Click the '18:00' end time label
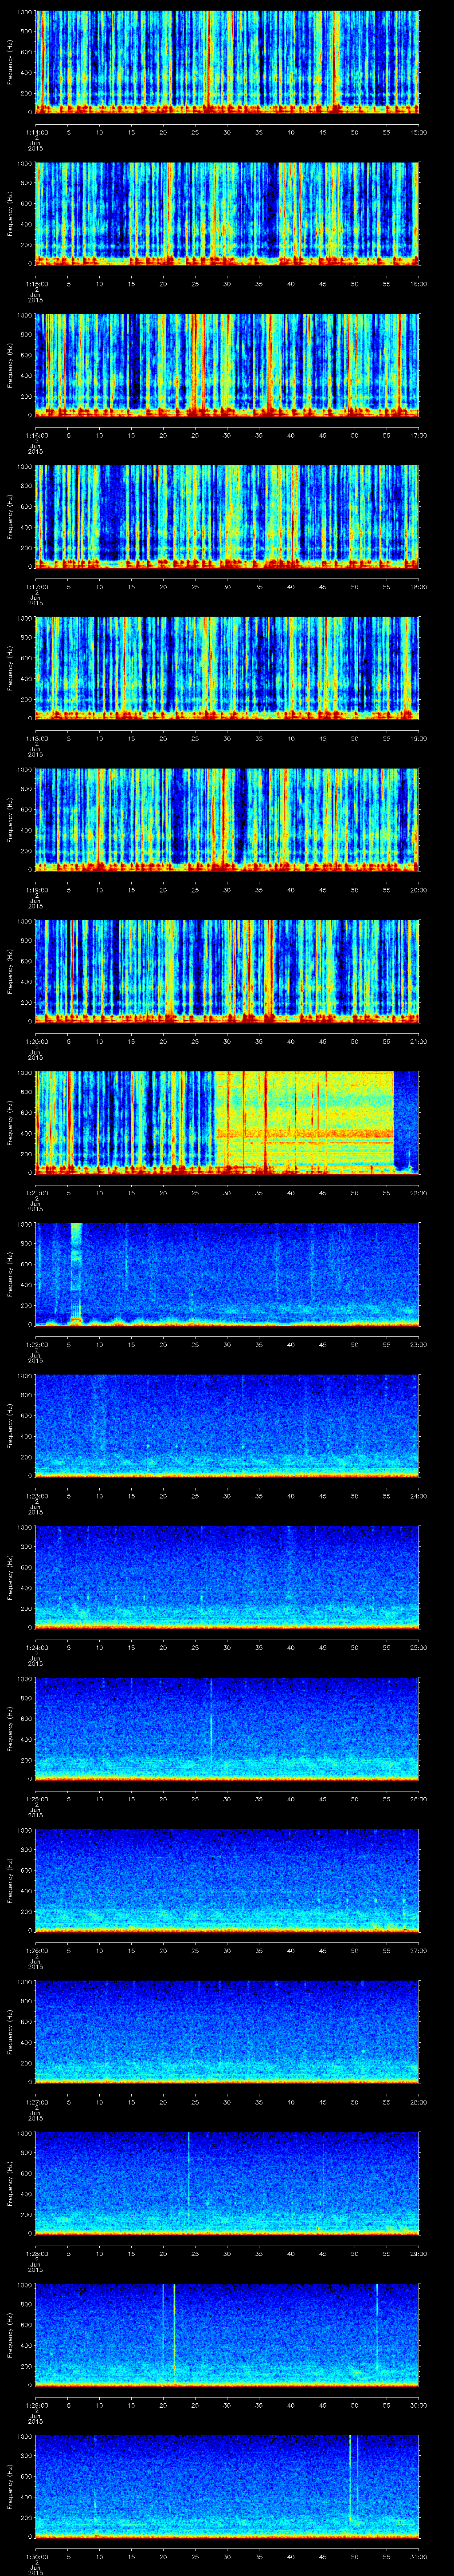 (418, 586)
